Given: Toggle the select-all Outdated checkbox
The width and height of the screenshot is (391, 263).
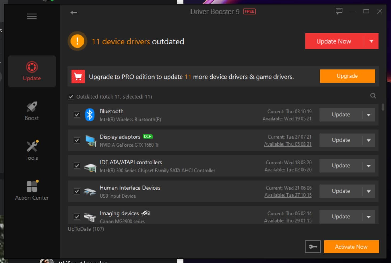Looking at the screenshot, I should pos(71,97).
